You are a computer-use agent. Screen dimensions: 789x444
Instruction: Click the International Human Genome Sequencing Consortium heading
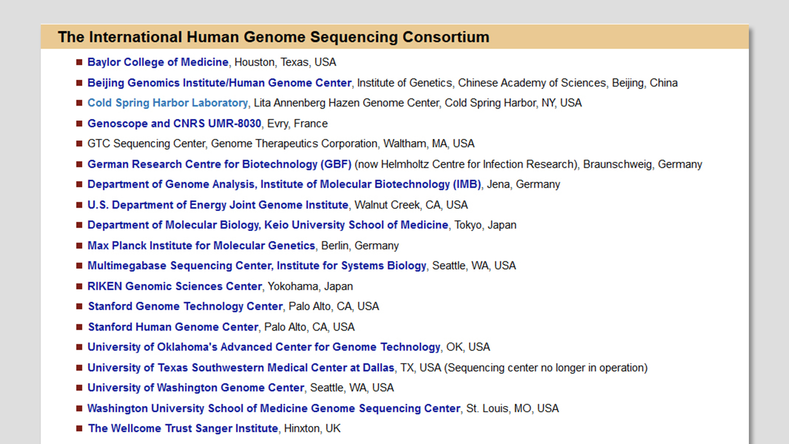click(274, 37)
